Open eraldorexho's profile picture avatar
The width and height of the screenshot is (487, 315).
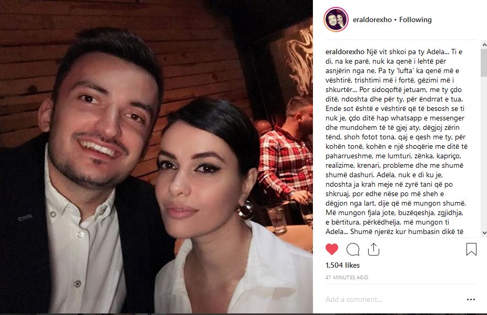(336, 19)
